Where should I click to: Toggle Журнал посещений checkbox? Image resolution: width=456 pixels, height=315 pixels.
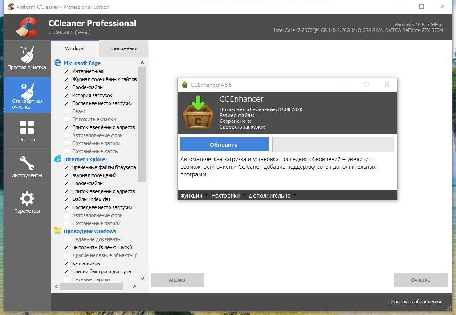(66, 175)
